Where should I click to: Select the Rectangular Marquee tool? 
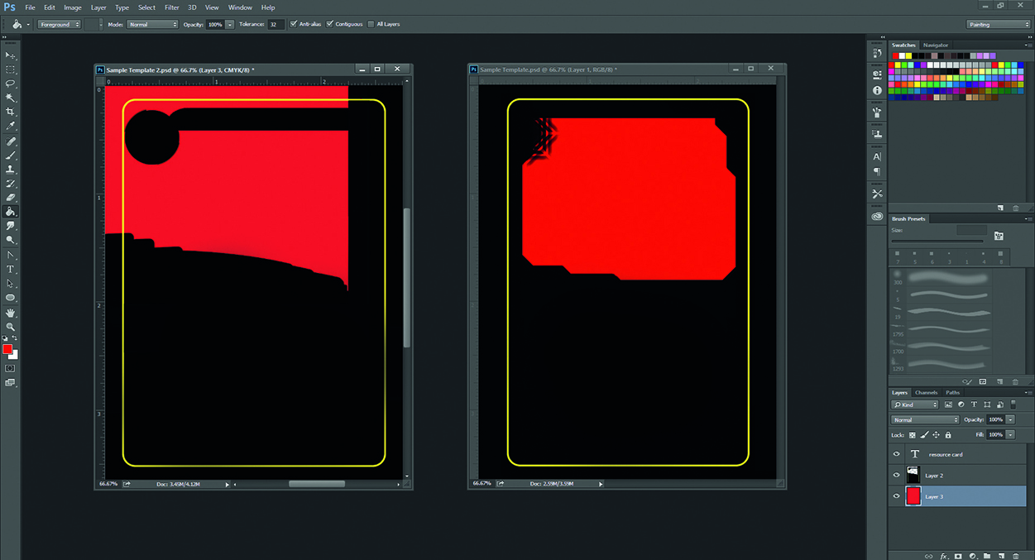tap(11, 69)
